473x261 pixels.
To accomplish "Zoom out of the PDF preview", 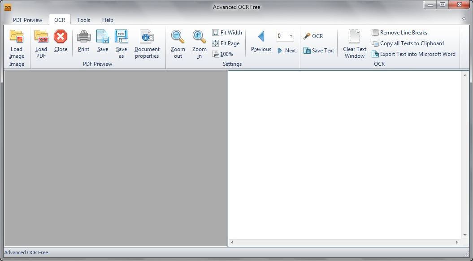I will 177,43.
